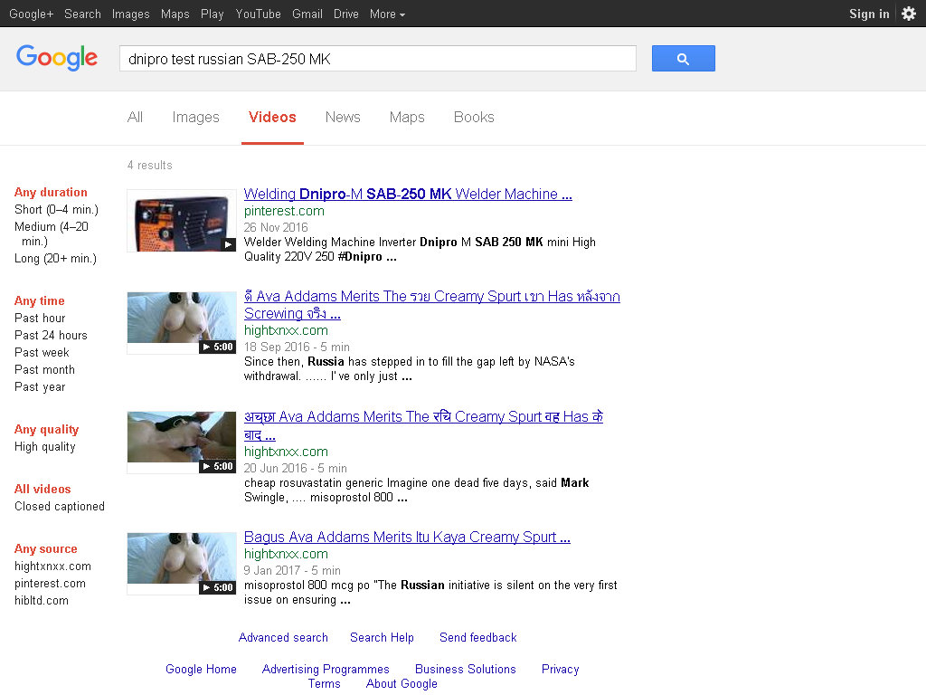Filter by Long (20+ min.) duration

click(55, 258)
